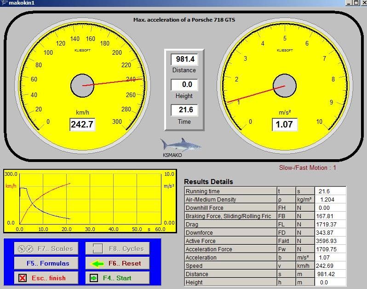Click the km/h unit label on speedometer
The height and width of the screenshot is (289, 367).
pos(82,113)
